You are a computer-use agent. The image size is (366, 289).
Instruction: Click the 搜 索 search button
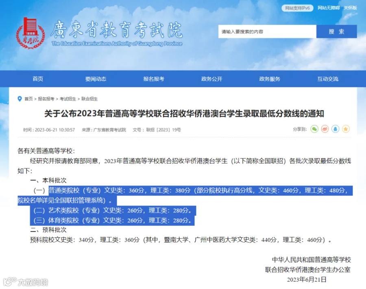coord(337,31)
